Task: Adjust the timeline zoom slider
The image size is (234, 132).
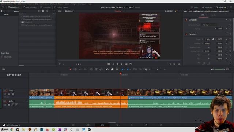Action: click(x=158, y=69)
